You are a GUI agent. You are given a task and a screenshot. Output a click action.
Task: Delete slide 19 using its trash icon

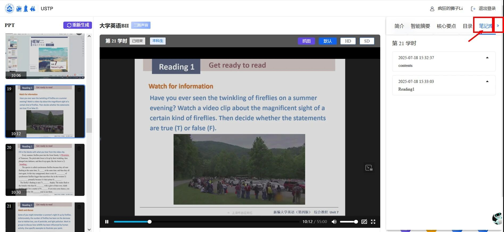point(79,90)
